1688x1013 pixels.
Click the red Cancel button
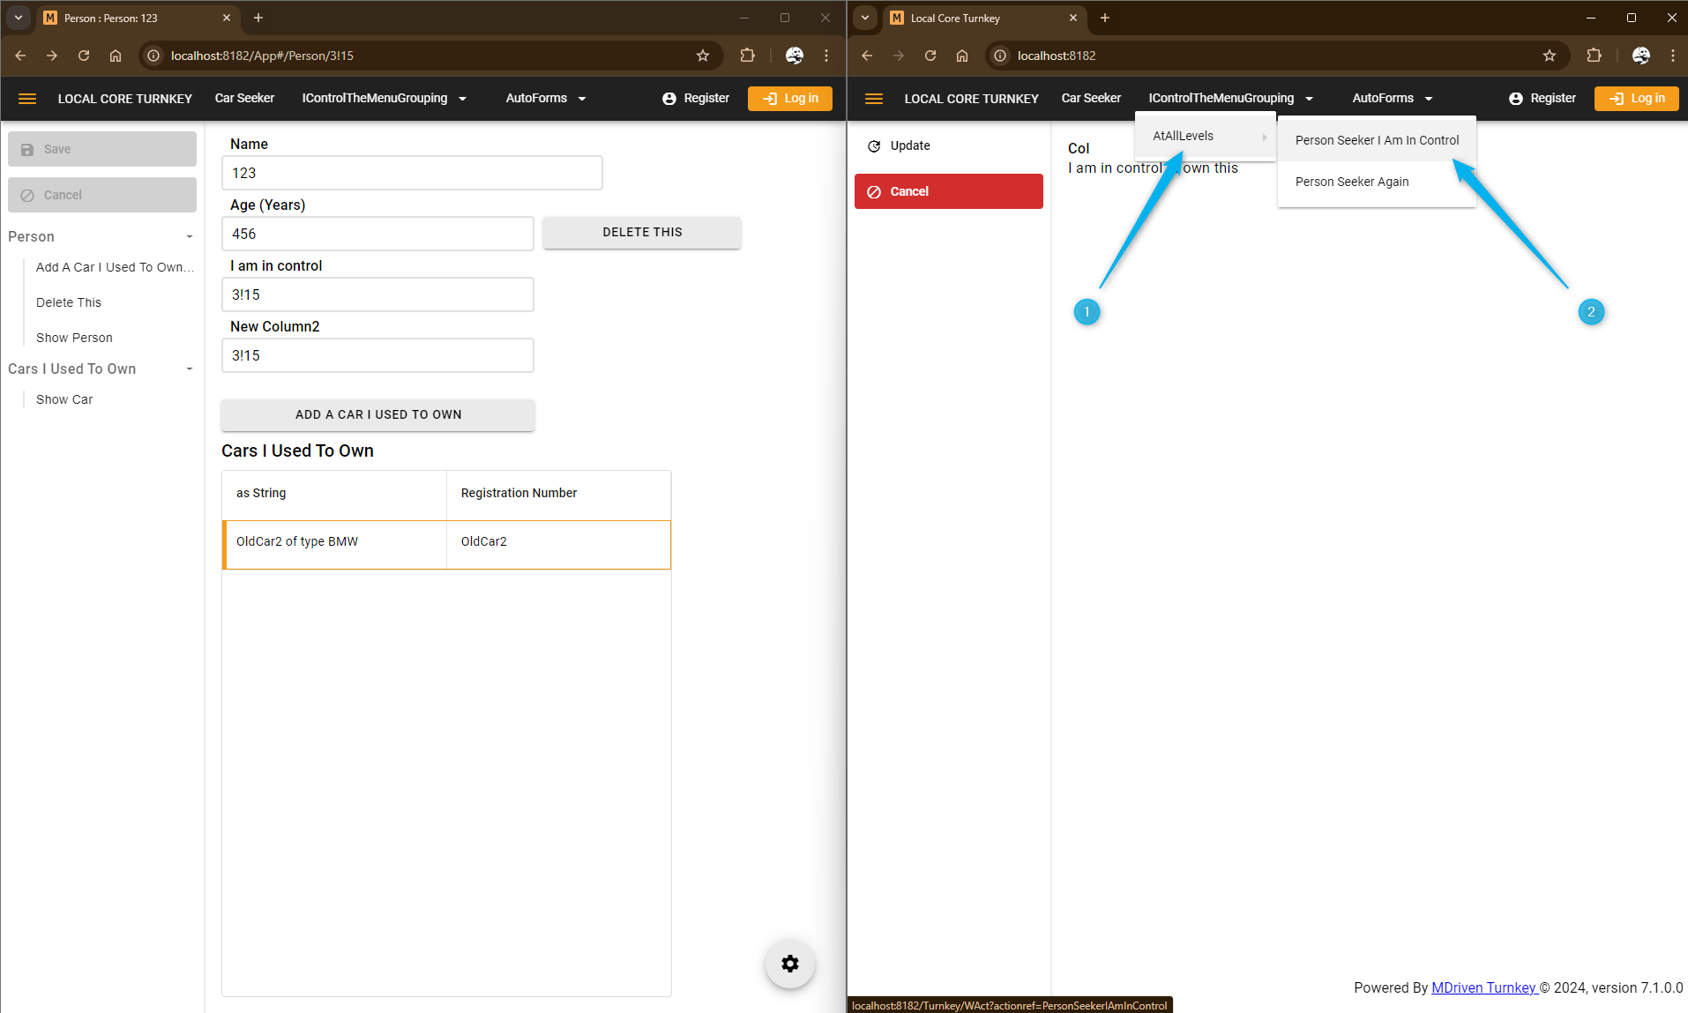click(948, 191)
